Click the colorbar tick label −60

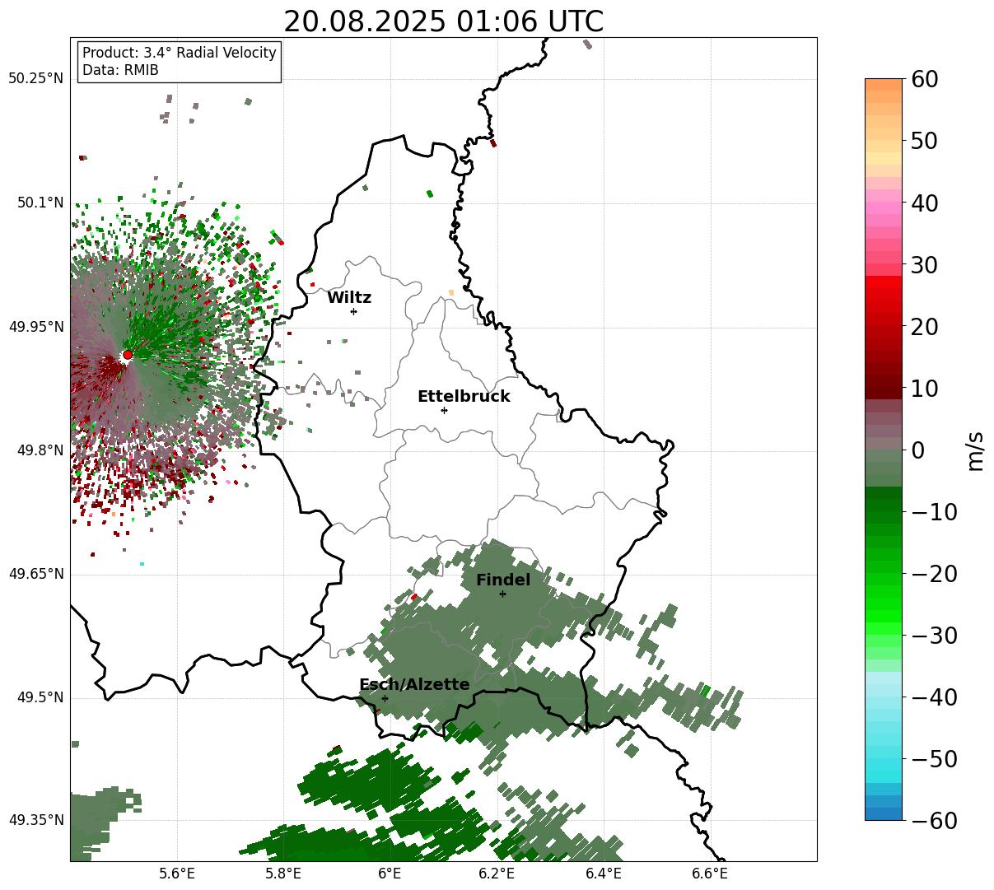934,821
